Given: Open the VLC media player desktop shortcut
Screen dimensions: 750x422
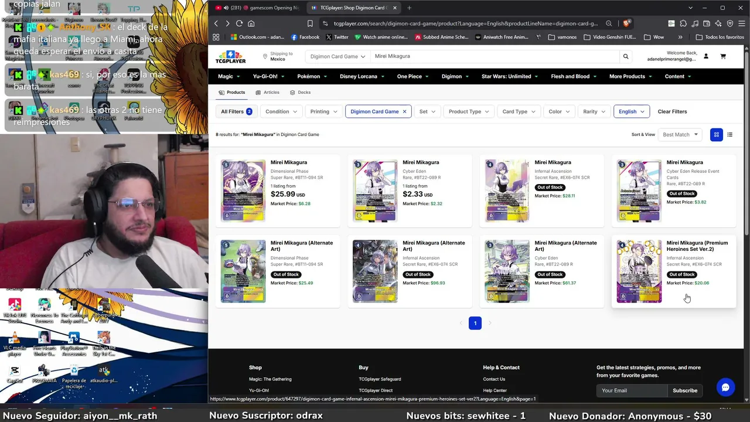Looking at the screenshot, I should coord(15,344).
